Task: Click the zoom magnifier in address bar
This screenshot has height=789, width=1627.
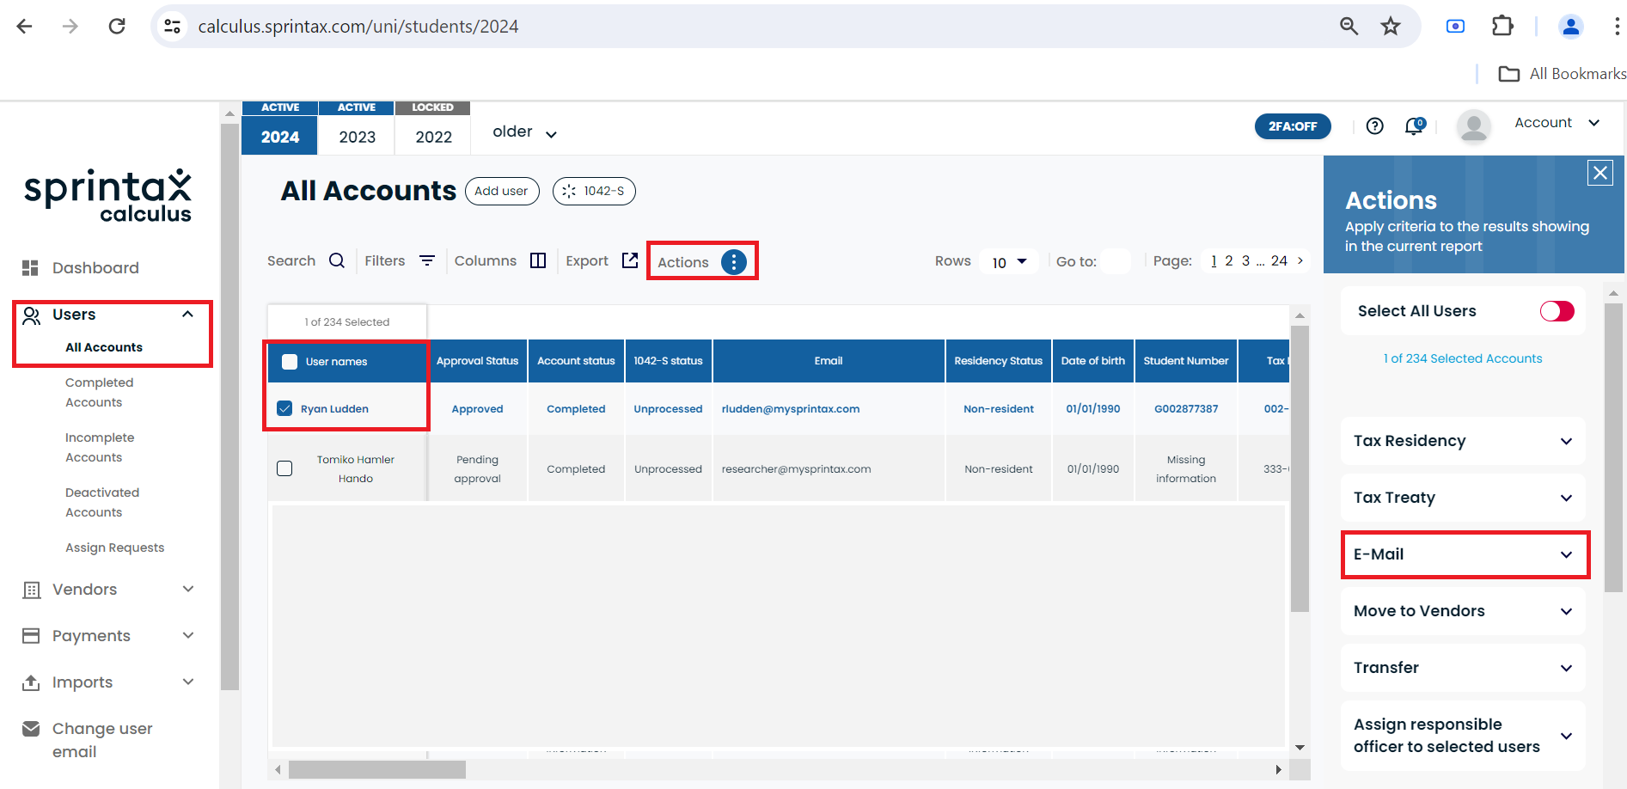Action: coord(1349,26)
